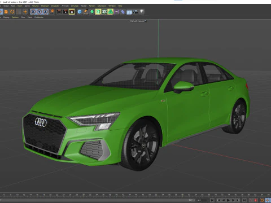This screenshot has height=203, width=271.
Task: Open the Tools menu
Action: pos(13,6)
